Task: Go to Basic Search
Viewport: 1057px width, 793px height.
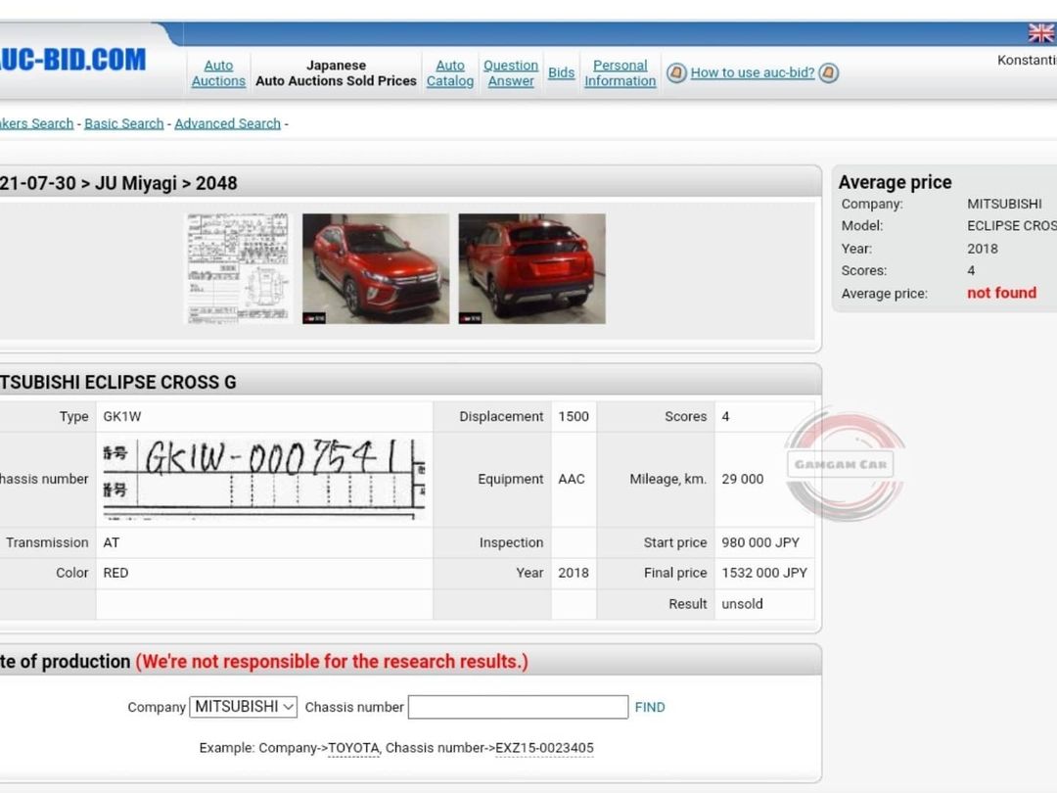Action: tap(124, 123)
